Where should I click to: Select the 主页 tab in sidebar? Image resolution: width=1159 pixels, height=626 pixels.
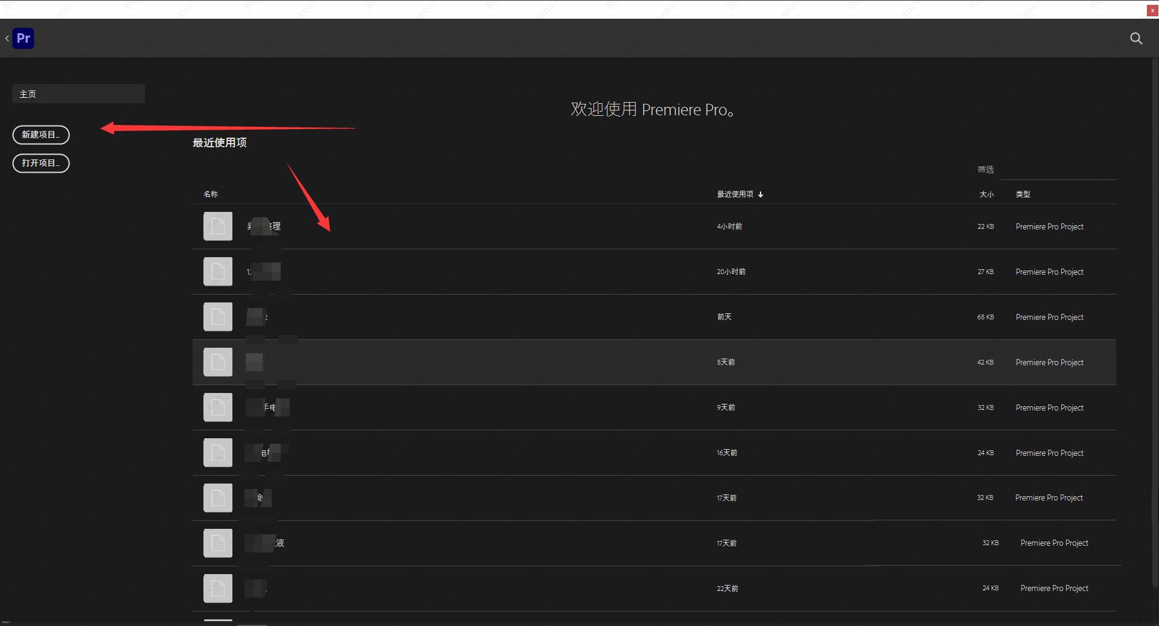coord(78,94)
